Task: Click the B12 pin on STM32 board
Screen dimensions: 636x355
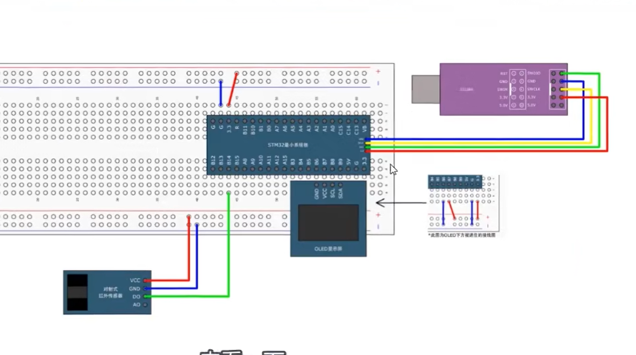Action: point(213,161)
